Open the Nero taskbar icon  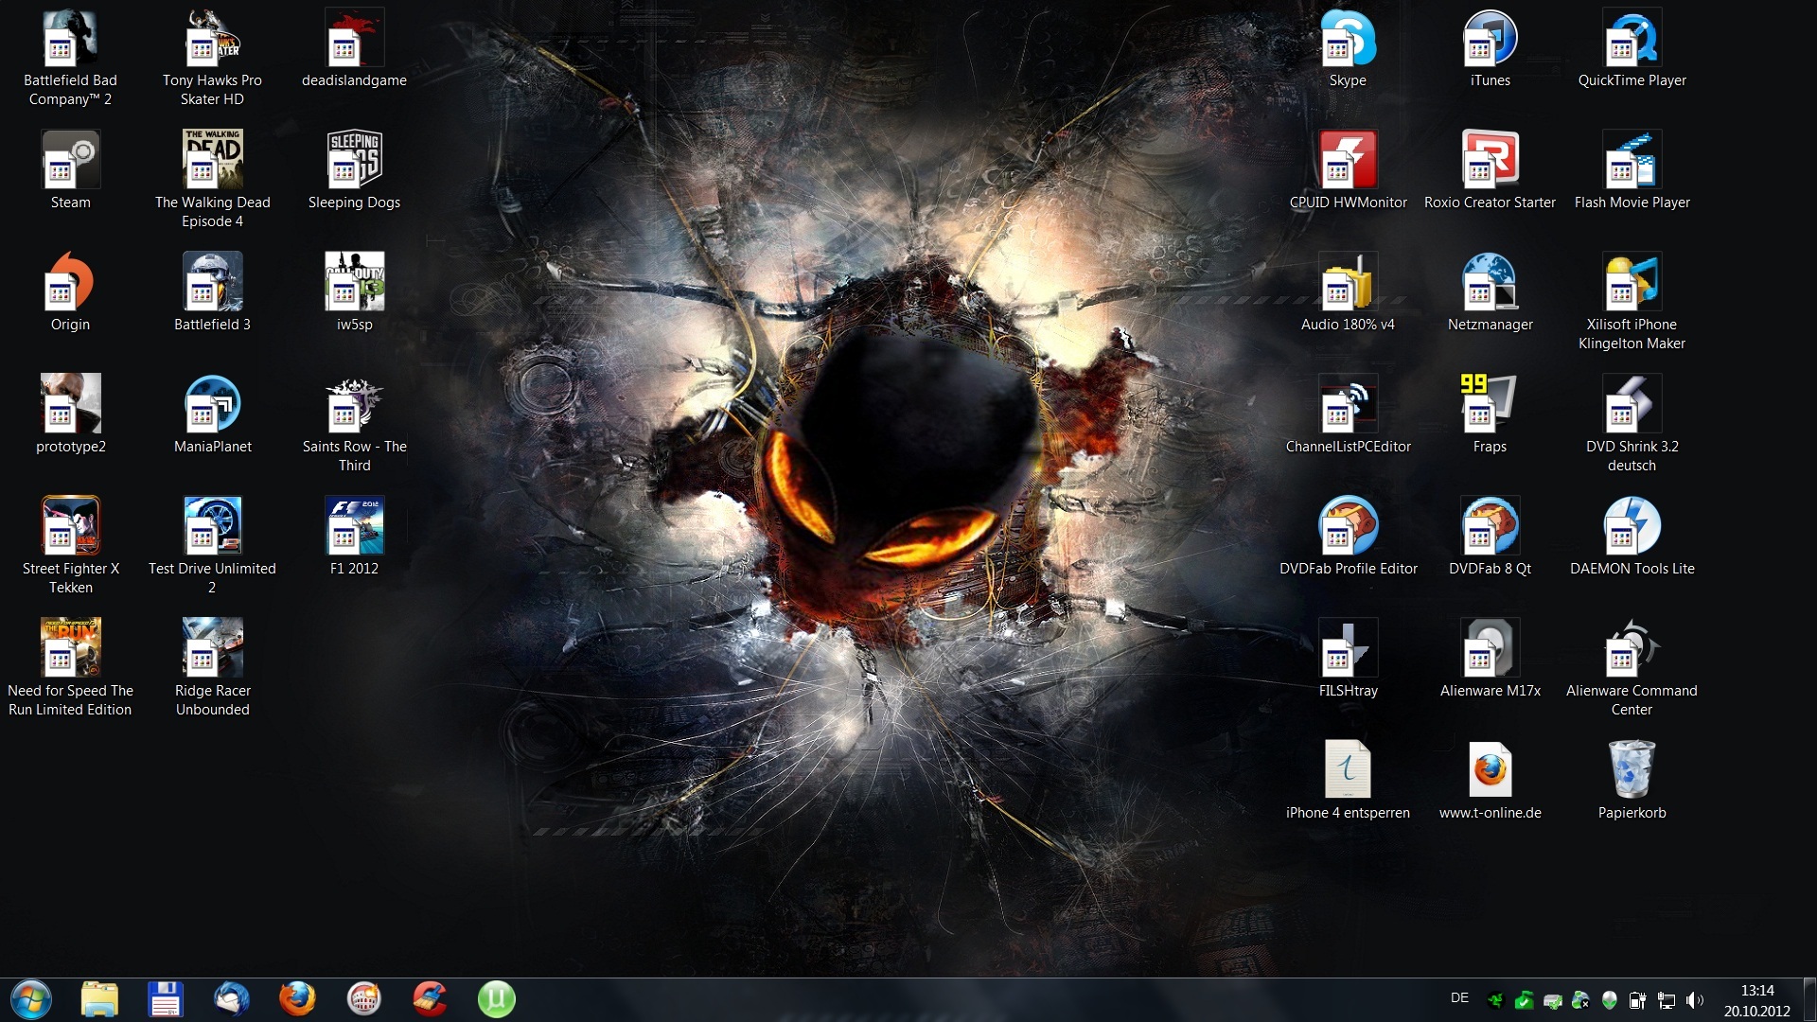pos(364,999)
